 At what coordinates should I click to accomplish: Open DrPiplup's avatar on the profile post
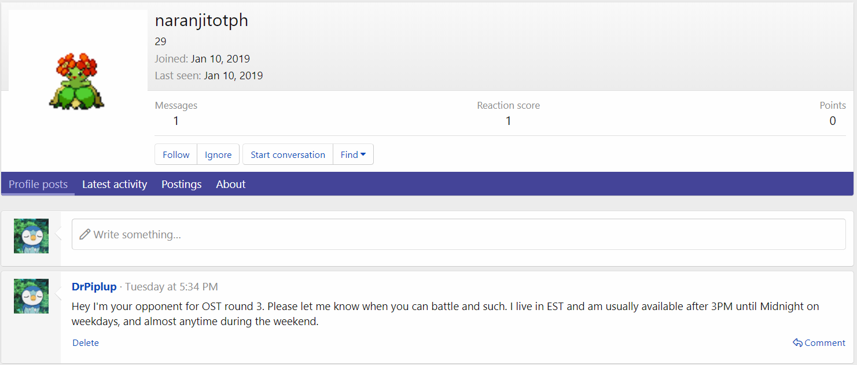click(31, 296)
